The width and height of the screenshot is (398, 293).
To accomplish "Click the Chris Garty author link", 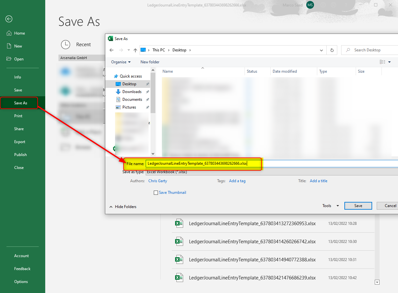I will [158, 181].
